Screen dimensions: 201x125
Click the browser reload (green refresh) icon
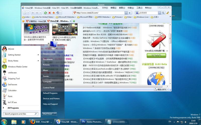pyautogui.click(x=45, y=13)
